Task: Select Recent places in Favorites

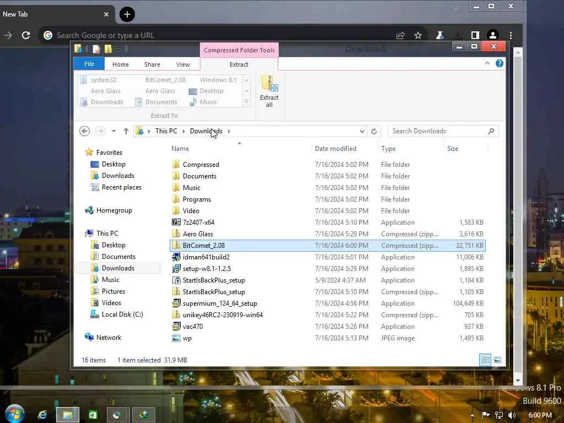Action: [x=122, y=187]
